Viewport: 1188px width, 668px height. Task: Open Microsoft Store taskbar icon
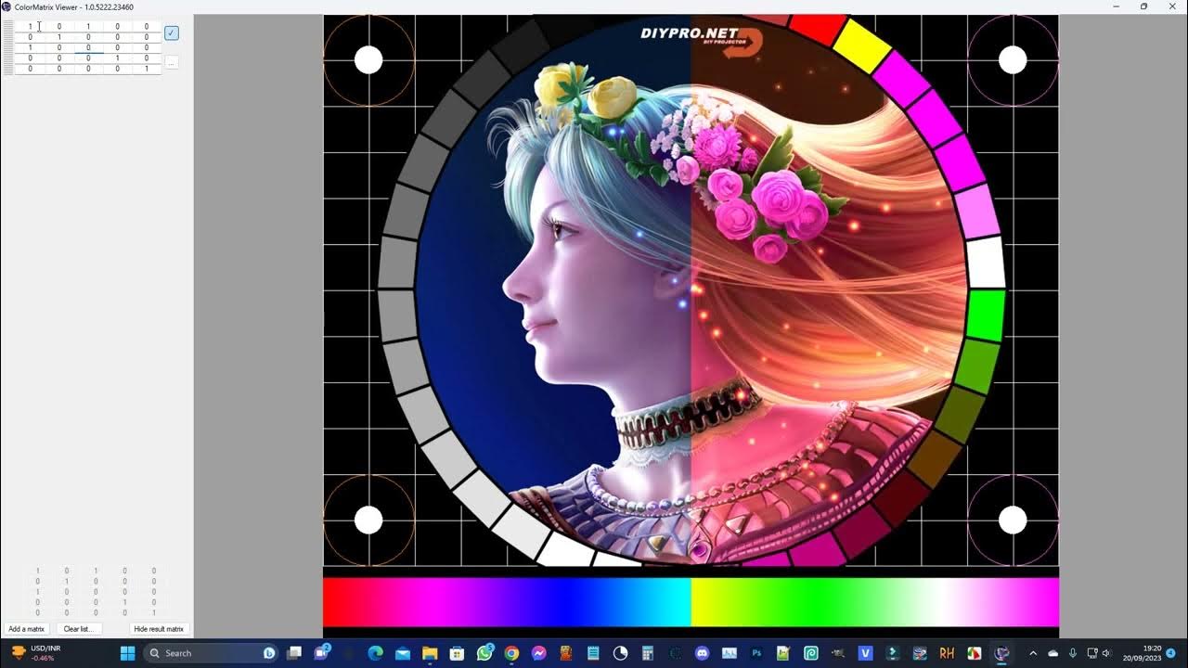[x=458, y=653]
